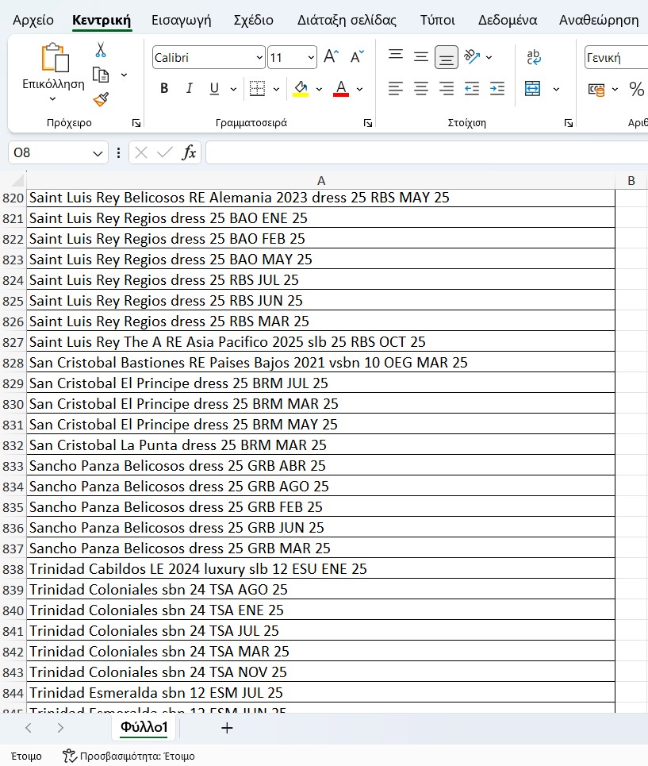The image size is (648, 766).
Task: Click Προσβασιμότητα: Έτοιμο status text
Action: click(x=137, y=756)
